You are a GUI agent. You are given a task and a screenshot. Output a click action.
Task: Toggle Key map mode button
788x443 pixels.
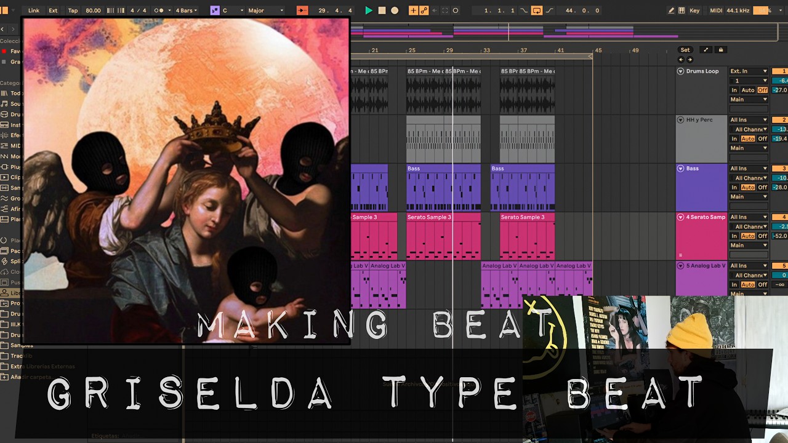tap(694, 10)
